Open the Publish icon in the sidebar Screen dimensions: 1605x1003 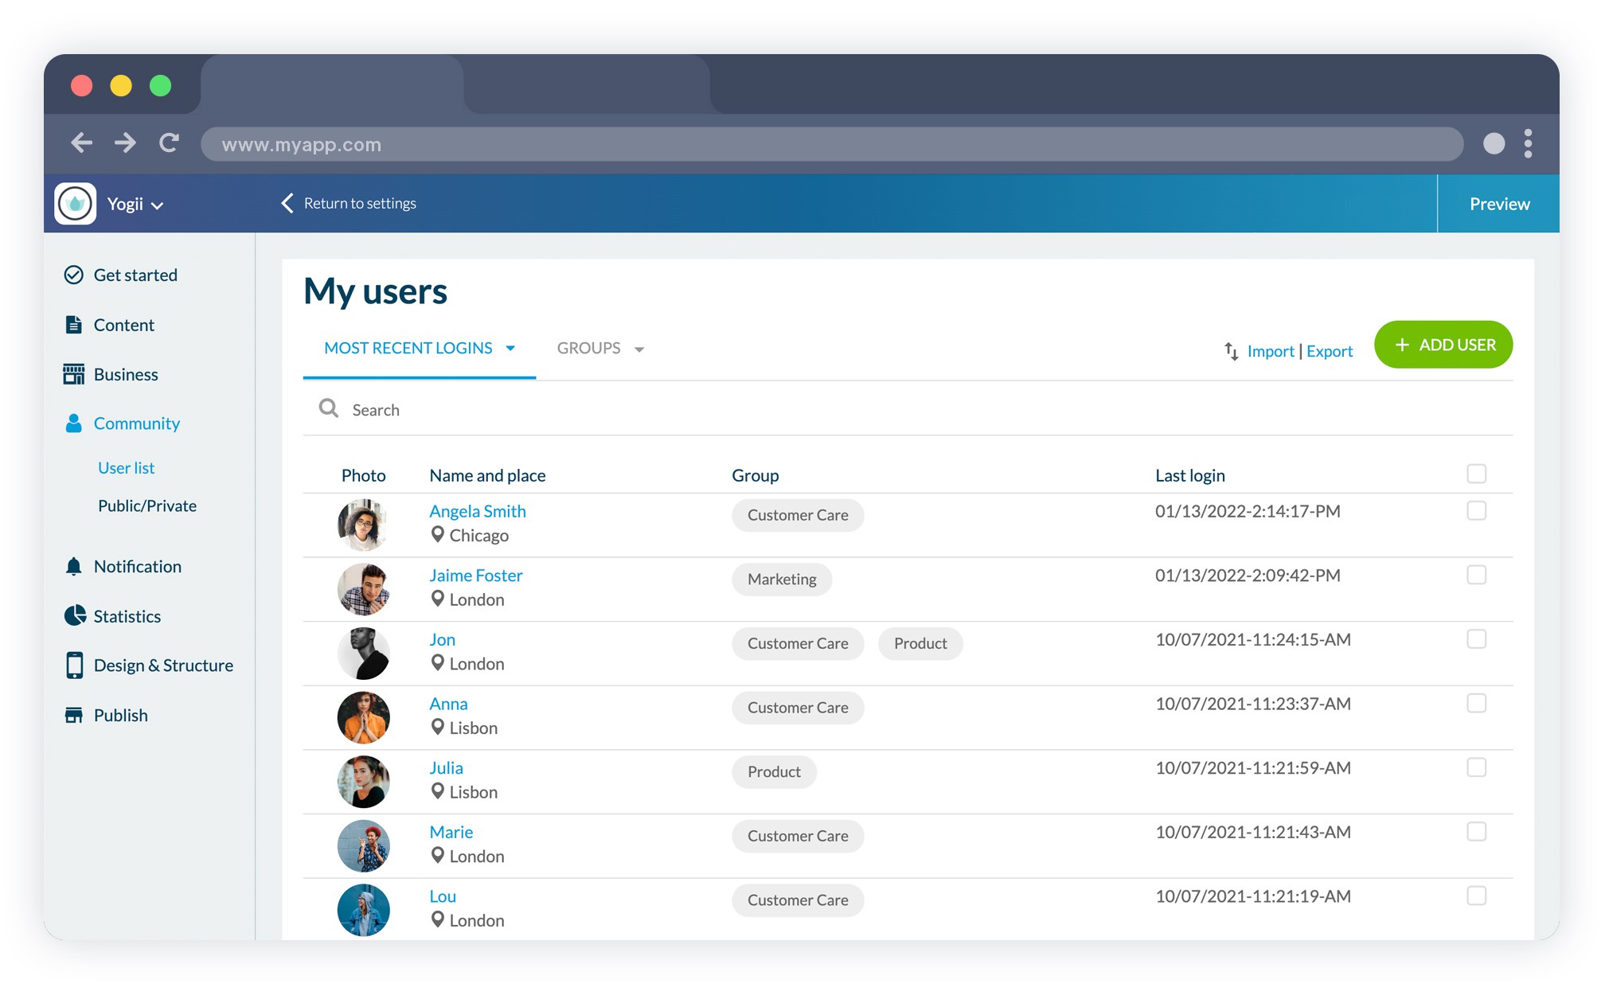pyautogui.click(x=73, y=715)
